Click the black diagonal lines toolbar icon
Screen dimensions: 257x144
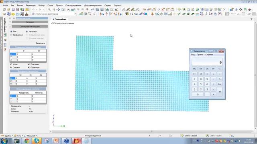(241, 10)
